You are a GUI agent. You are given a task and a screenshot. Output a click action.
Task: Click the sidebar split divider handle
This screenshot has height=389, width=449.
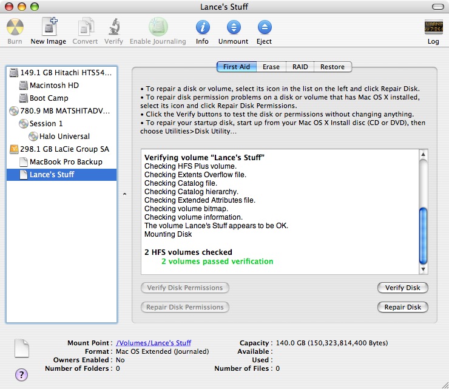click(124, 194)
